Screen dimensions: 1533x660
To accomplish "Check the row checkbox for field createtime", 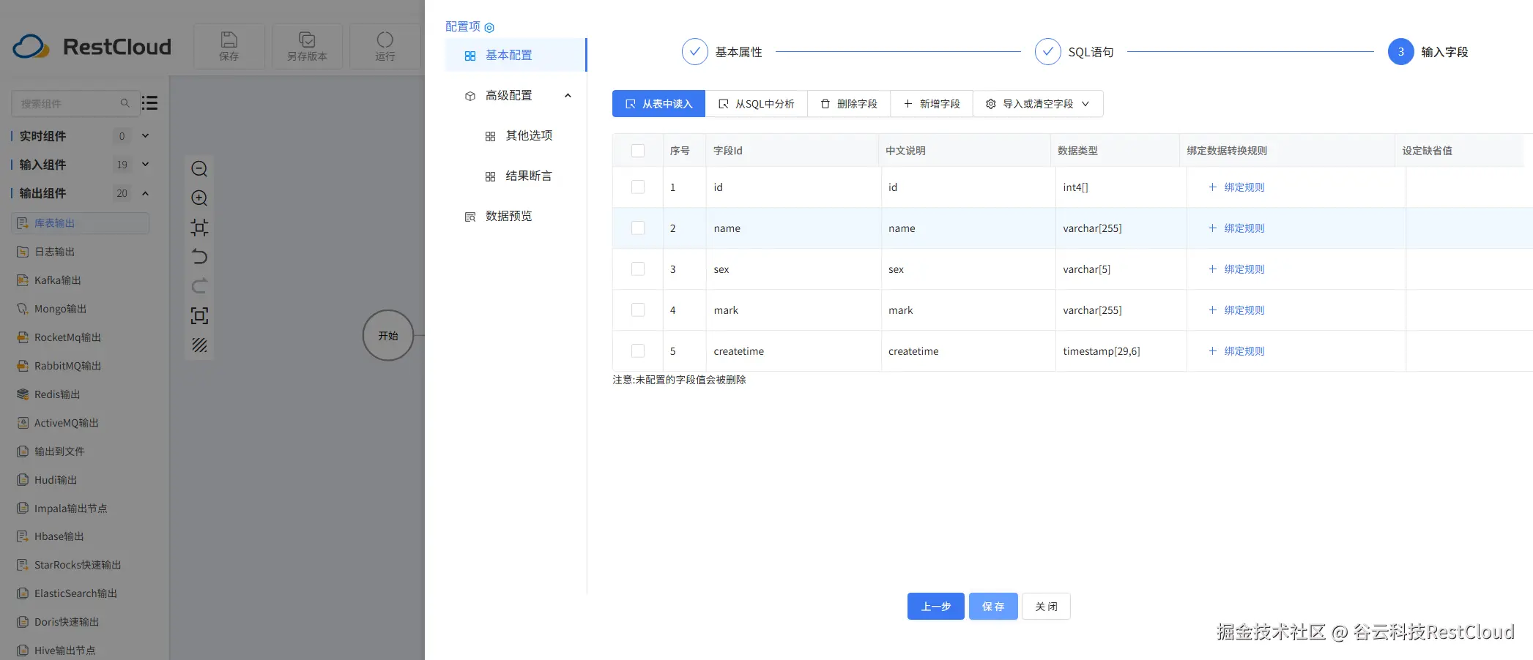I will [638, 351].
